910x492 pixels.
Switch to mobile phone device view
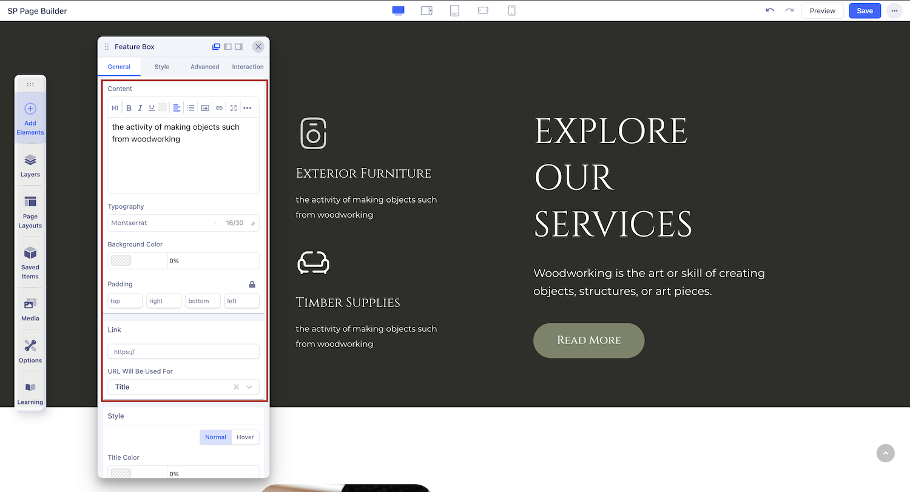(511, 11)
